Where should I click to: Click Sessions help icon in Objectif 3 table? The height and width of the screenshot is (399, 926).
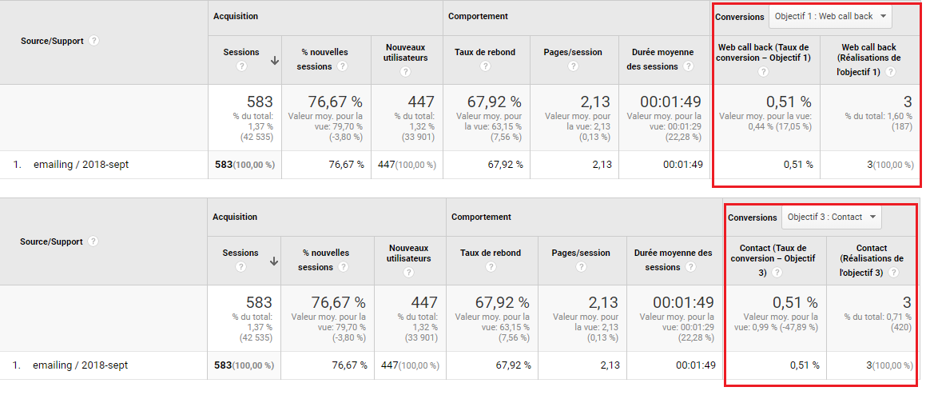point(240,266)
